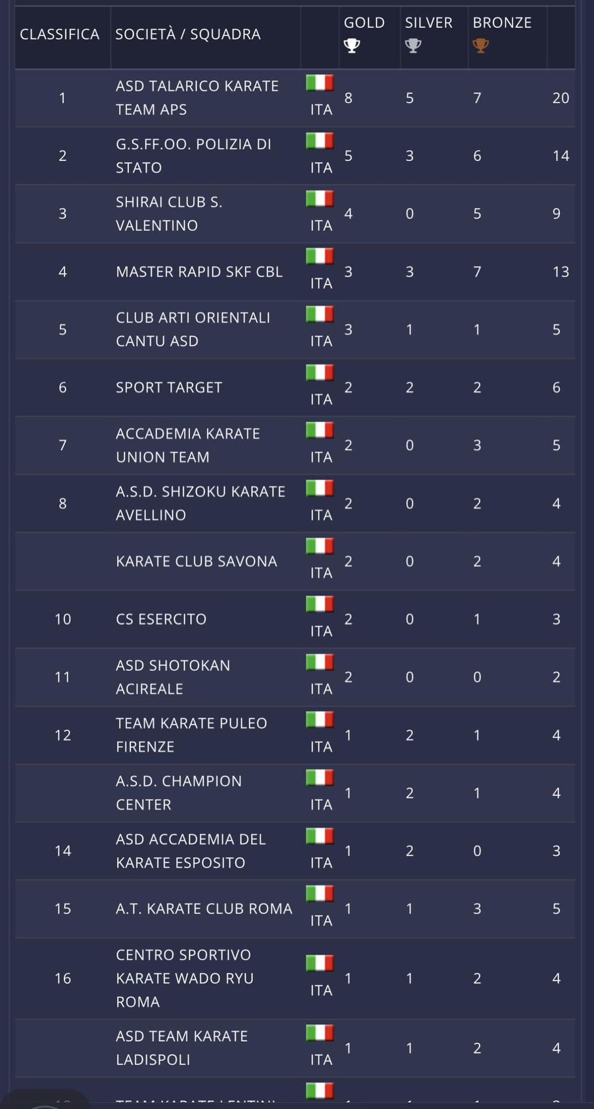Click the flag icon for Karate Club Savona
Viewport: 594px width, 1109px height.
click(x=320, y=546)
